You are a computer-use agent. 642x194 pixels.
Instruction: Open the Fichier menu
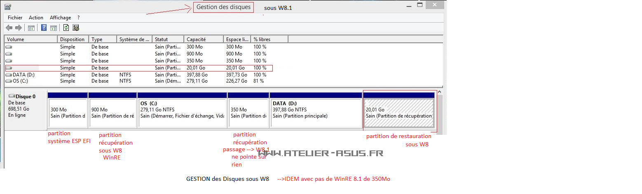(15, 18)
